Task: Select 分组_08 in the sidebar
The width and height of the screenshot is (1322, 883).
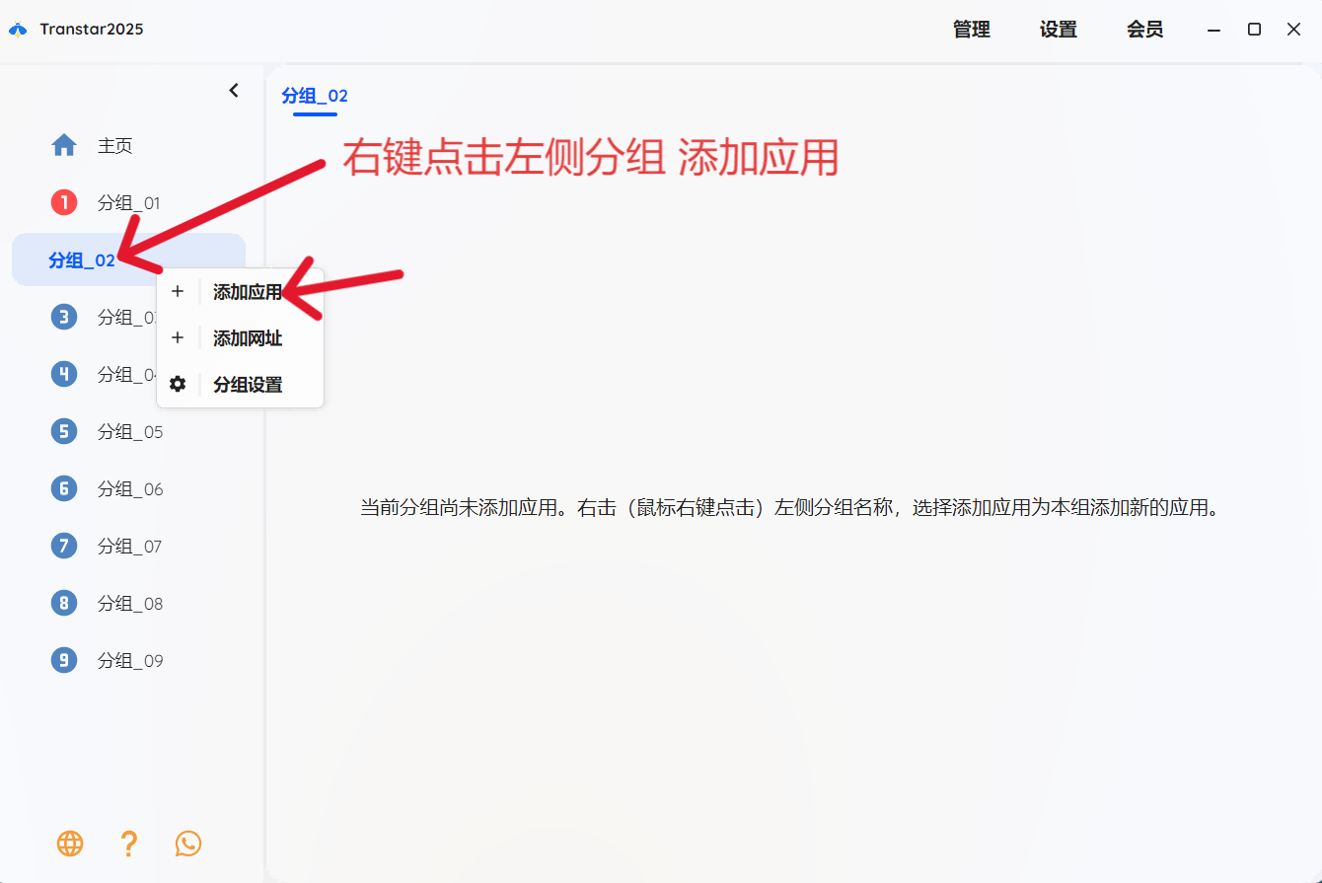Action: [x=129, y=604]
